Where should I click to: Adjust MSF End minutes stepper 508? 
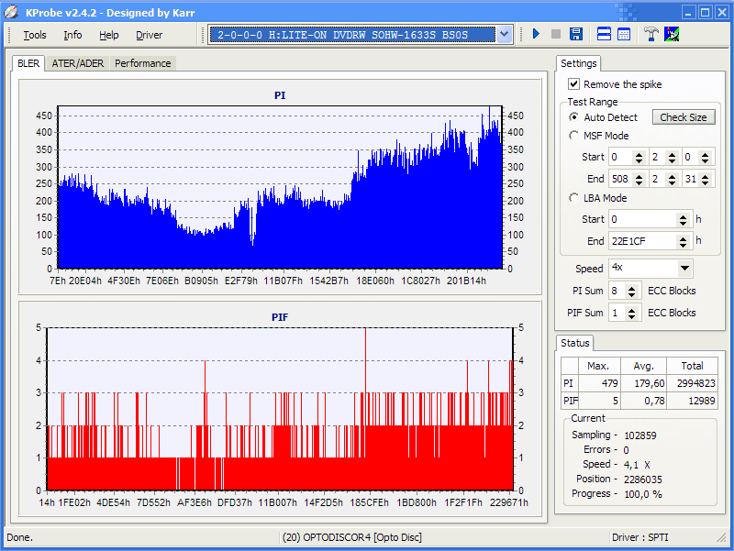click(639, 179)
